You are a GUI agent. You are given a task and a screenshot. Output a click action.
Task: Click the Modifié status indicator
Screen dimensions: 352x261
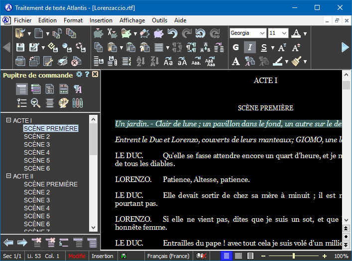(x=77, y=256)
